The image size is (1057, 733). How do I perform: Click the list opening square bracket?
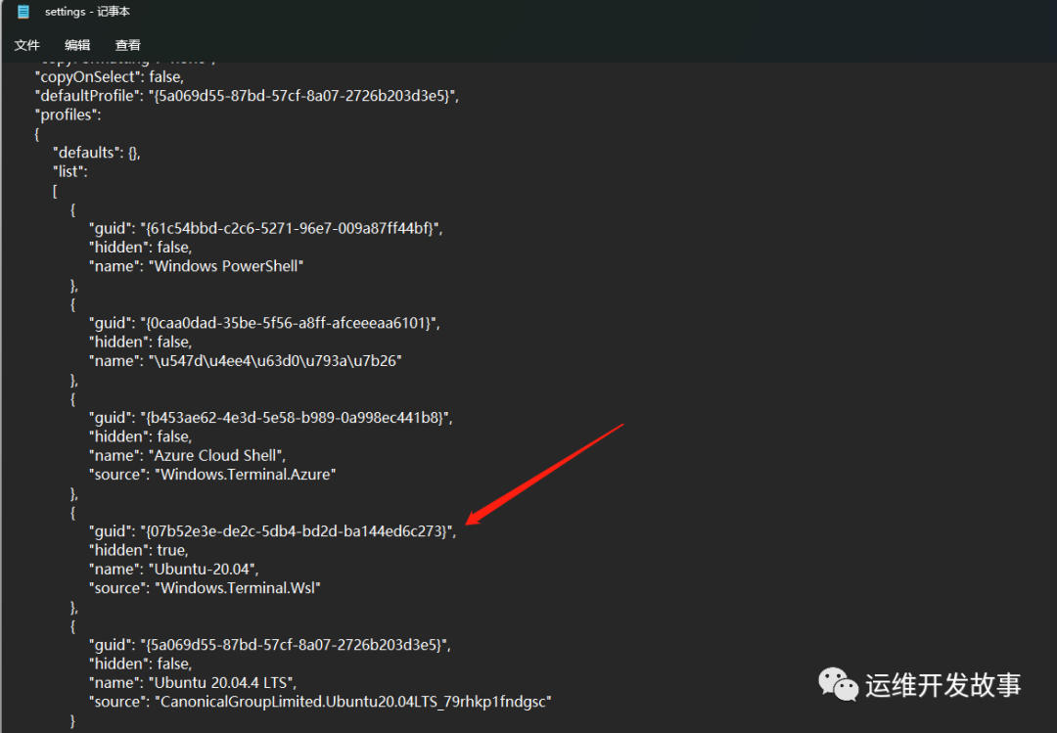click(55, 191)
